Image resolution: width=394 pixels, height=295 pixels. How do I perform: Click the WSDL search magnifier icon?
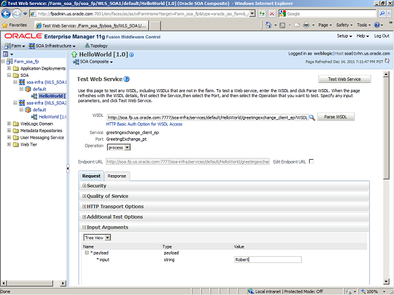[312, 117]
